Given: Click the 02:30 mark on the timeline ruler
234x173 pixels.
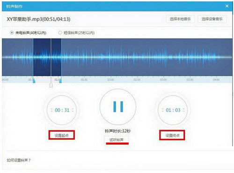Looking at the screenshot, I should pos(137,80).
